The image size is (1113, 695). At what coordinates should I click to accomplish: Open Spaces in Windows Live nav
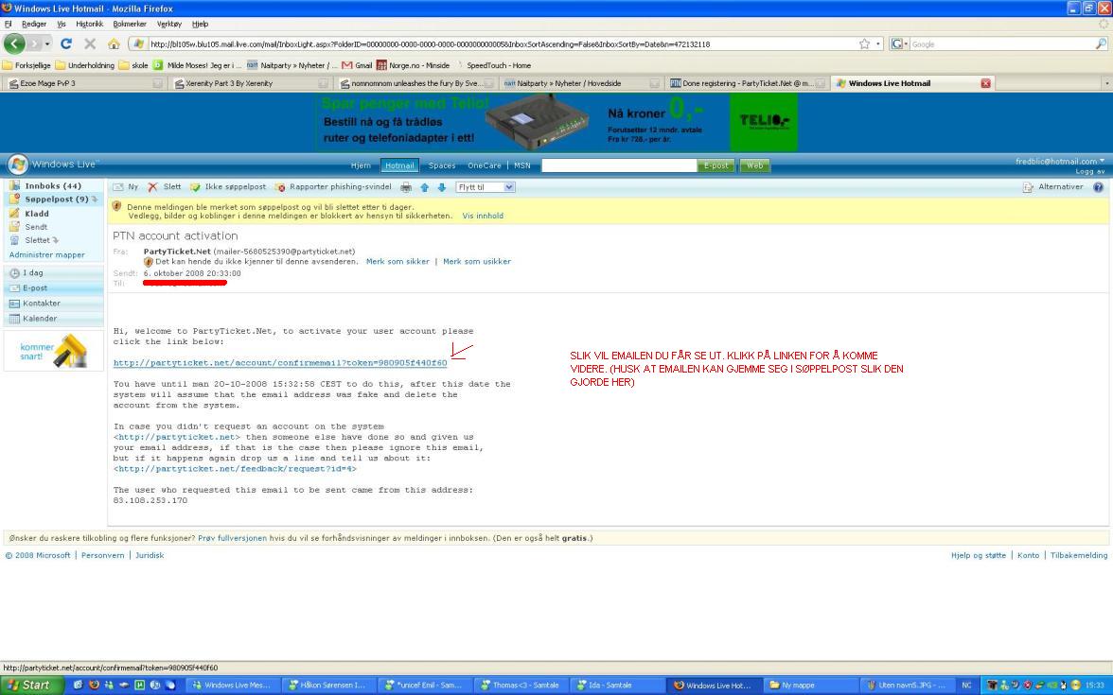441,165
